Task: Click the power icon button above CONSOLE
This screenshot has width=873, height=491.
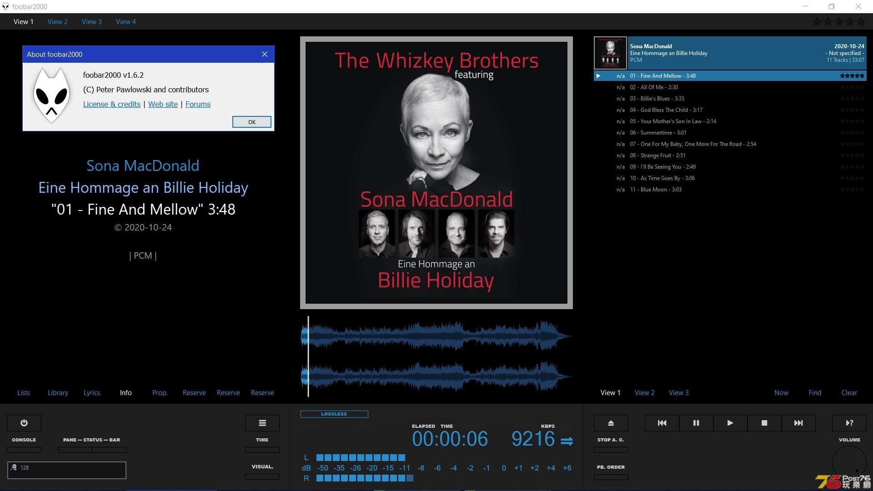Action: click(x=24, y=423)
